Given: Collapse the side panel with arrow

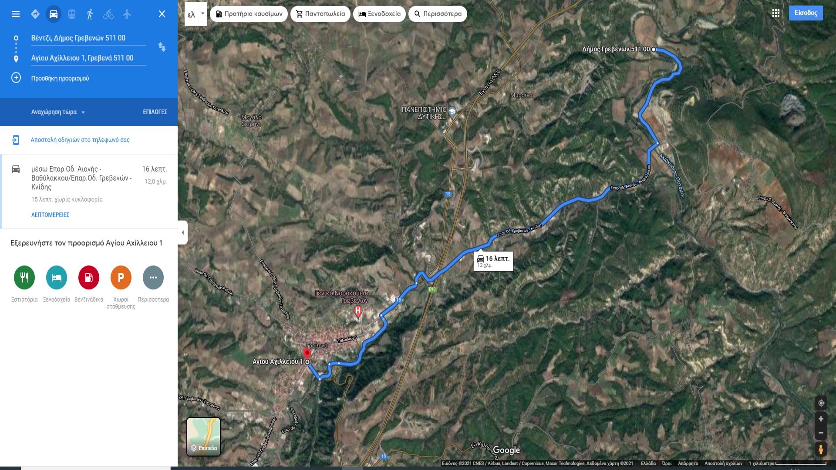Looking at the screenshot, I should tap(183, 232).
